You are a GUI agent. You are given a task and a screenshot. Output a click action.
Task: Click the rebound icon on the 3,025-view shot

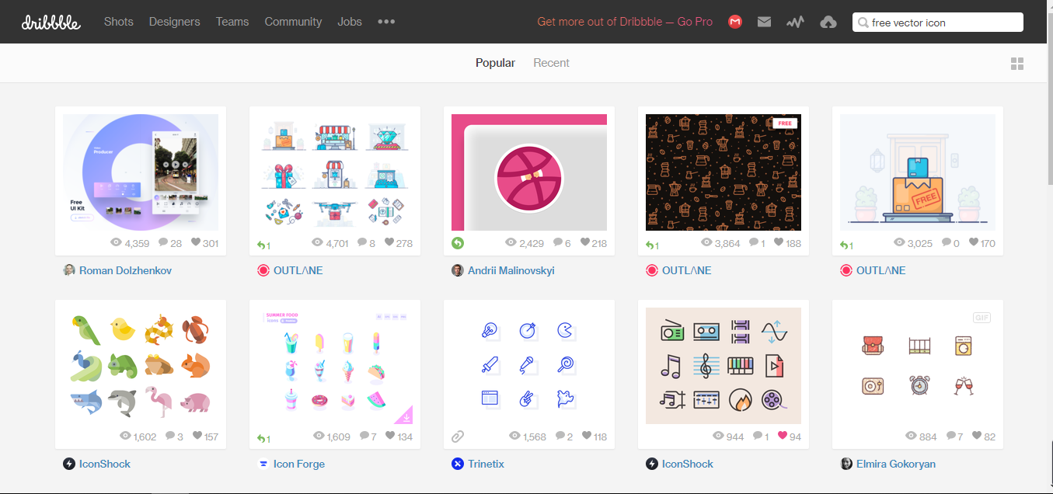tap(843, 245)
